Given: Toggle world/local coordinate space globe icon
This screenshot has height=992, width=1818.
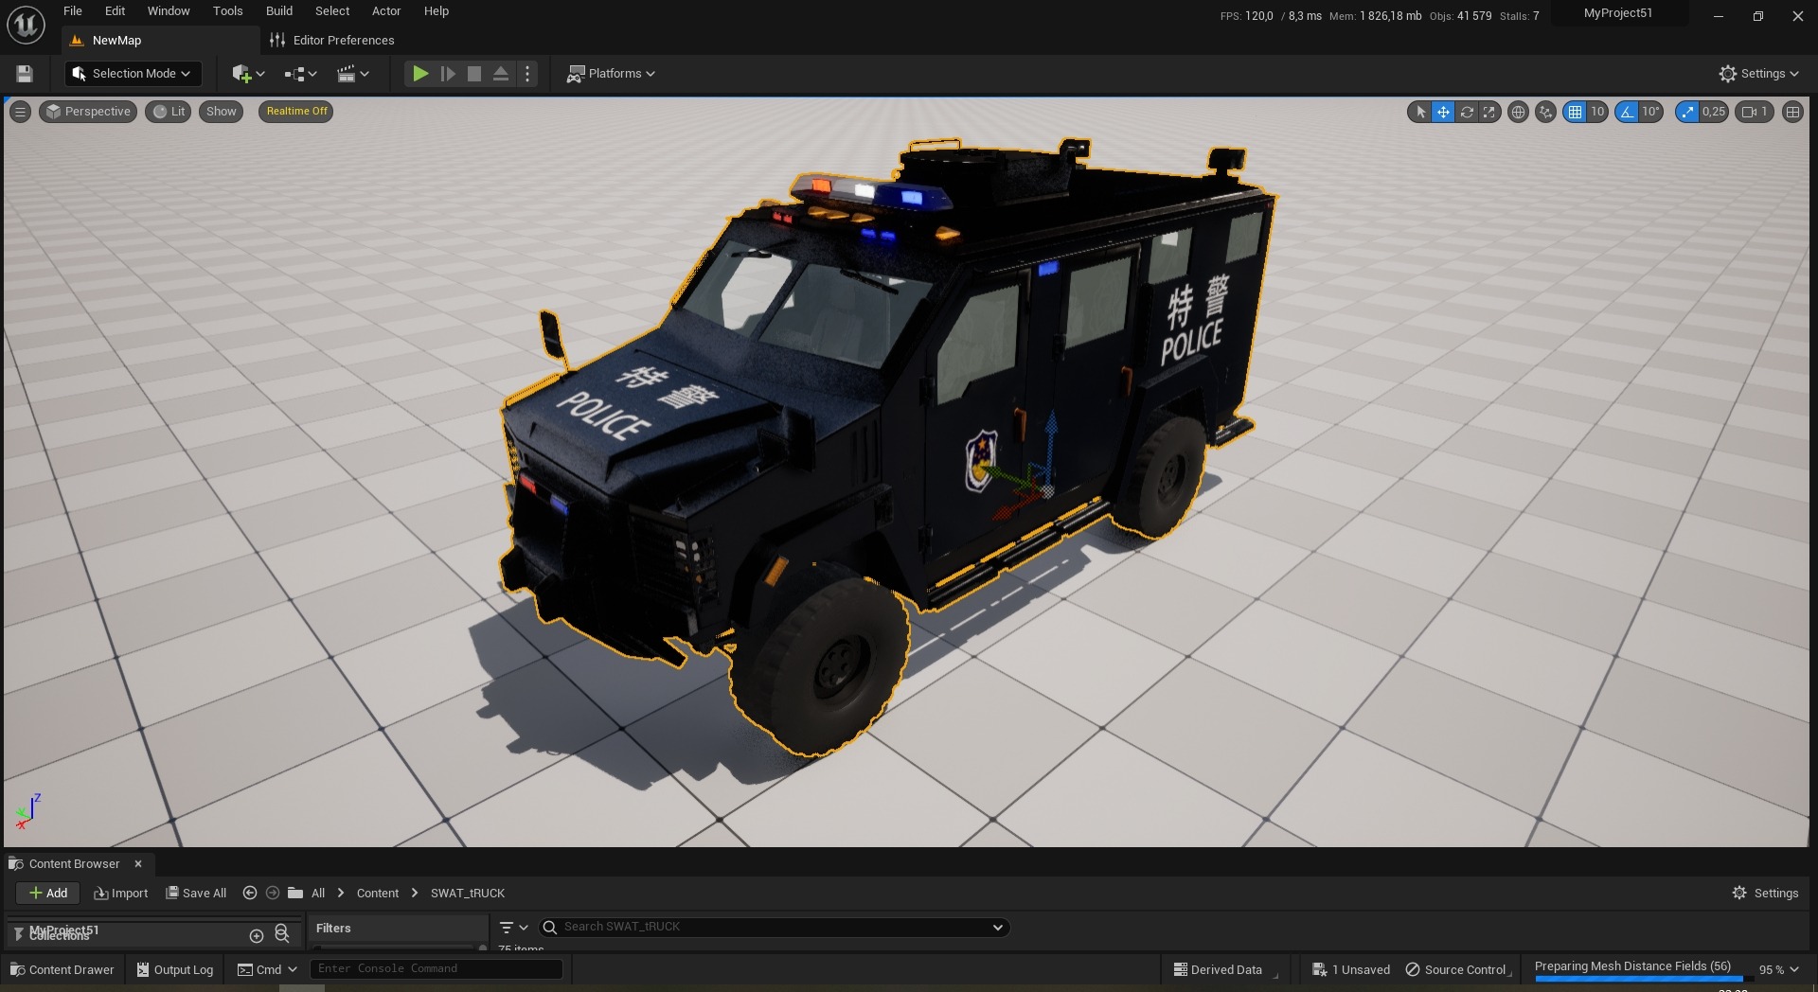Looking at the screenshot, I should pyautogui.click(x=1518, y=112).
